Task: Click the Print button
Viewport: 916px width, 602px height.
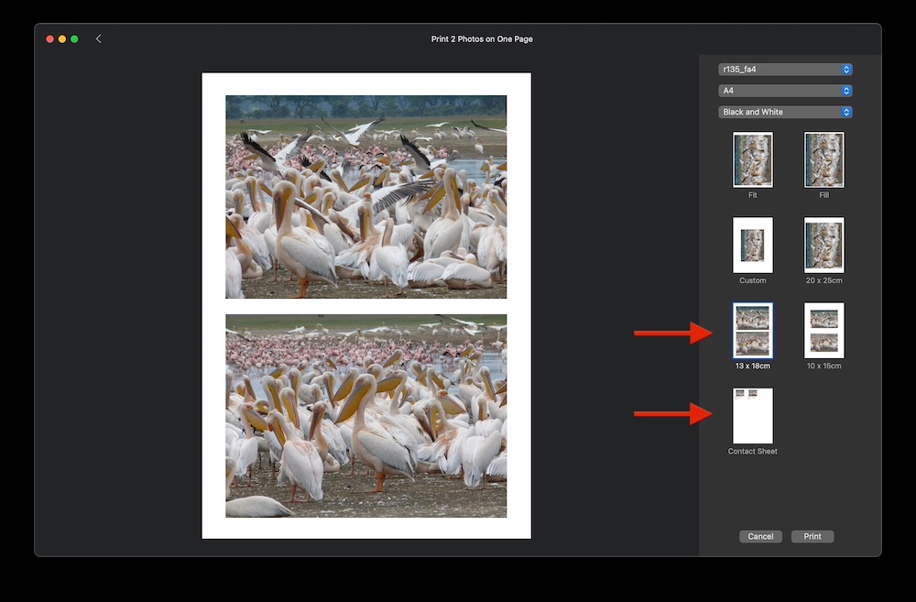Action: 812,537
